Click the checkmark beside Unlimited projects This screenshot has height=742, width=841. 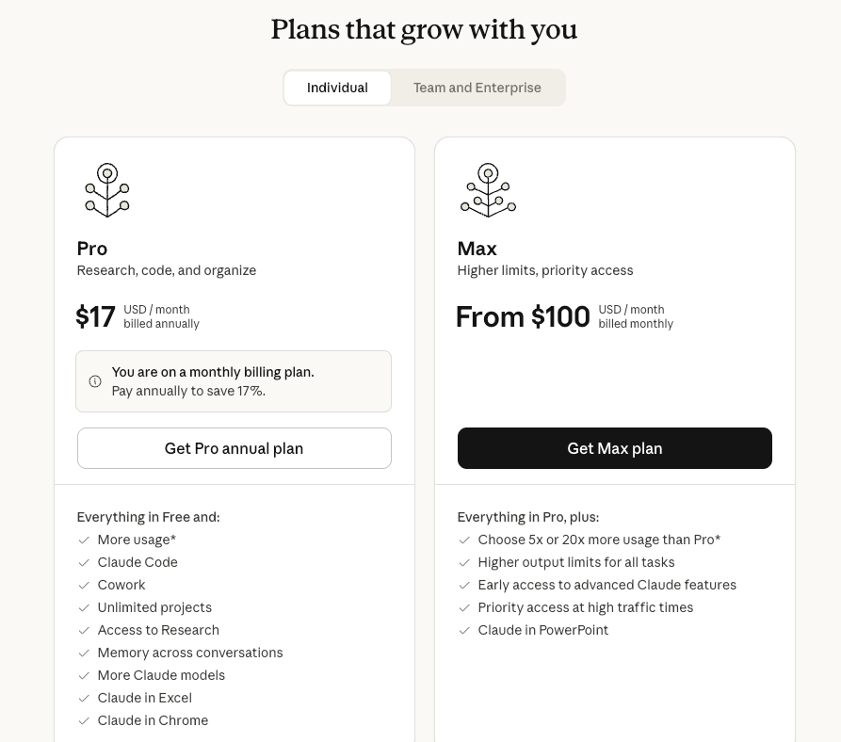[x=84, y=607]
